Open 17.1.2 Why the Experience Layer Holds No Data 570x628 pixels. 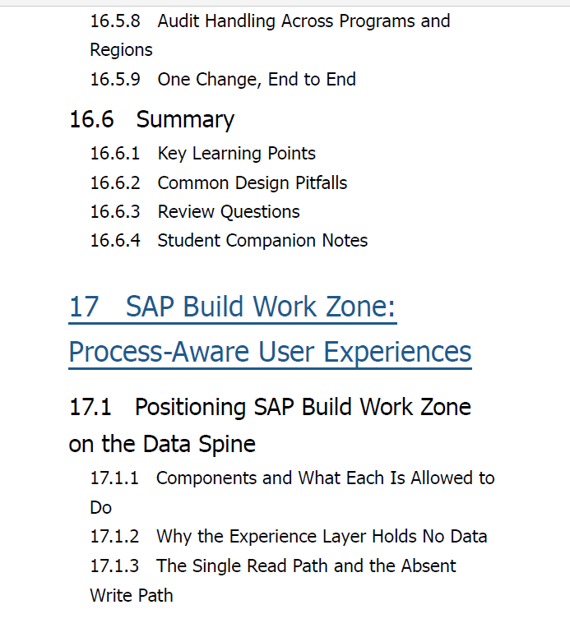click(x=289, y=537)
